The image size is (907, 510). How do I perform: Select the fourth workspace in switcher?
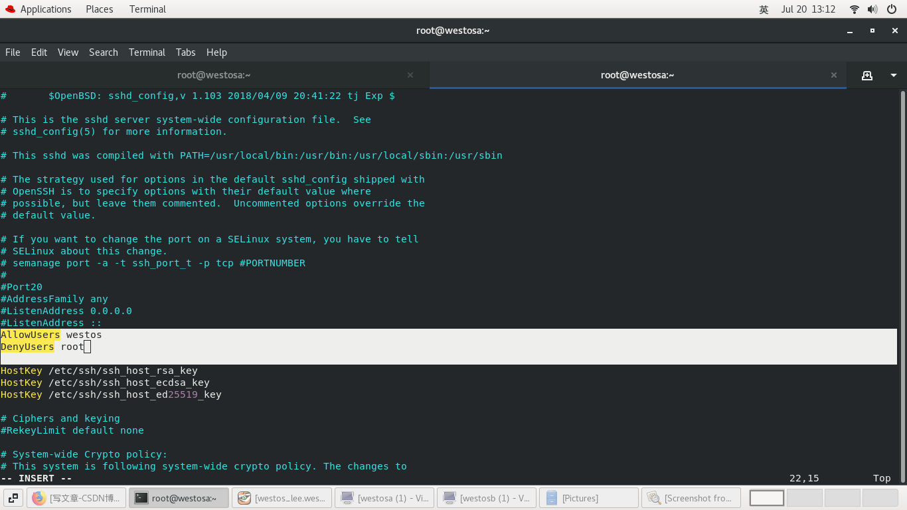point(880,498)
